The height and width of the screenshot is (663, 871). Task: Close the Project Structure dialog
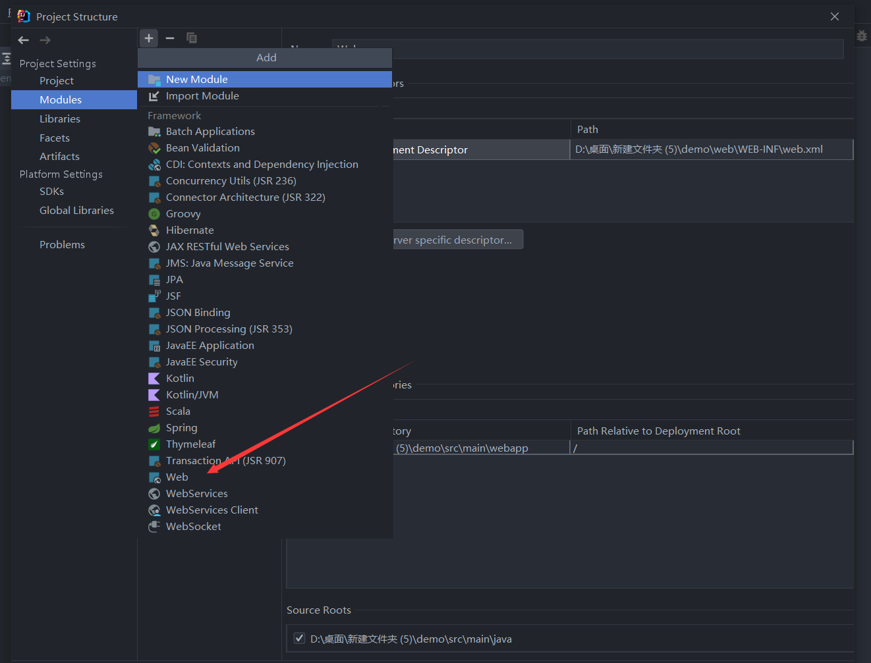click(835, 16)
